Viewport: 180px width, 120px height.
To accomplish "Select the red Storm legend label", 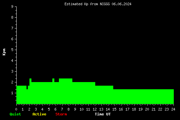I will click(61, 114).
